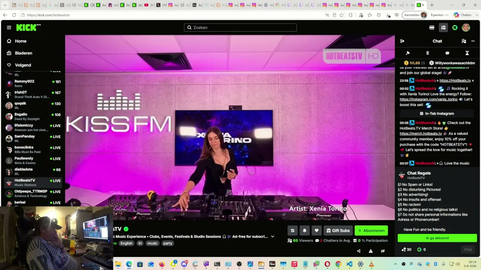
Task: Go to the Kick logo homepage
Action: 28,27
